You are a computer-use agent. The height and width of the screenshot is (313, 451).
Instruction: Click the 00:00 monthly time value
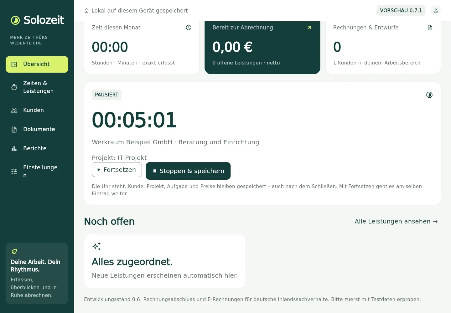tap(110, 47)
